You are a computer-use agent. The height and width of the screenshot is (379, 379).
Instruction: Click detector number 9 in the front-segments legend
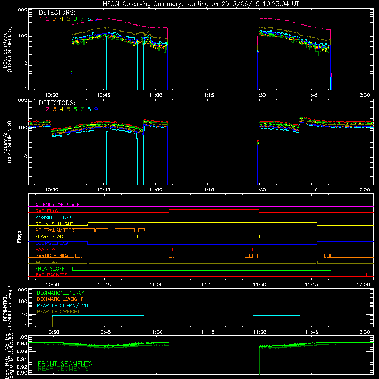(96, 19)
